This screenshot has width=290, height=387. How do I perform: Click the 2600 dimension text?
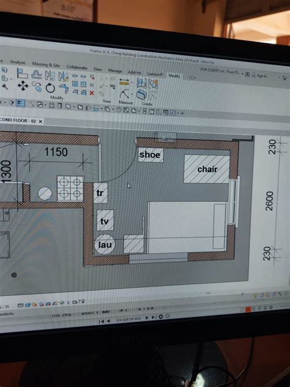coord(269,201)
